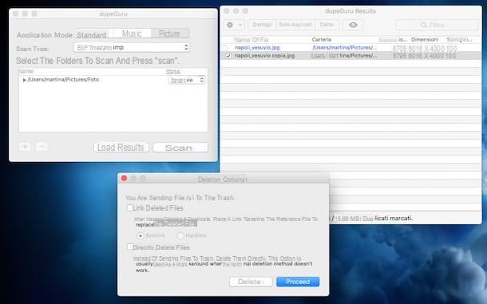
Task: Select the Symlink radio button
Action: pyautogui.click(x=141, y=235)
